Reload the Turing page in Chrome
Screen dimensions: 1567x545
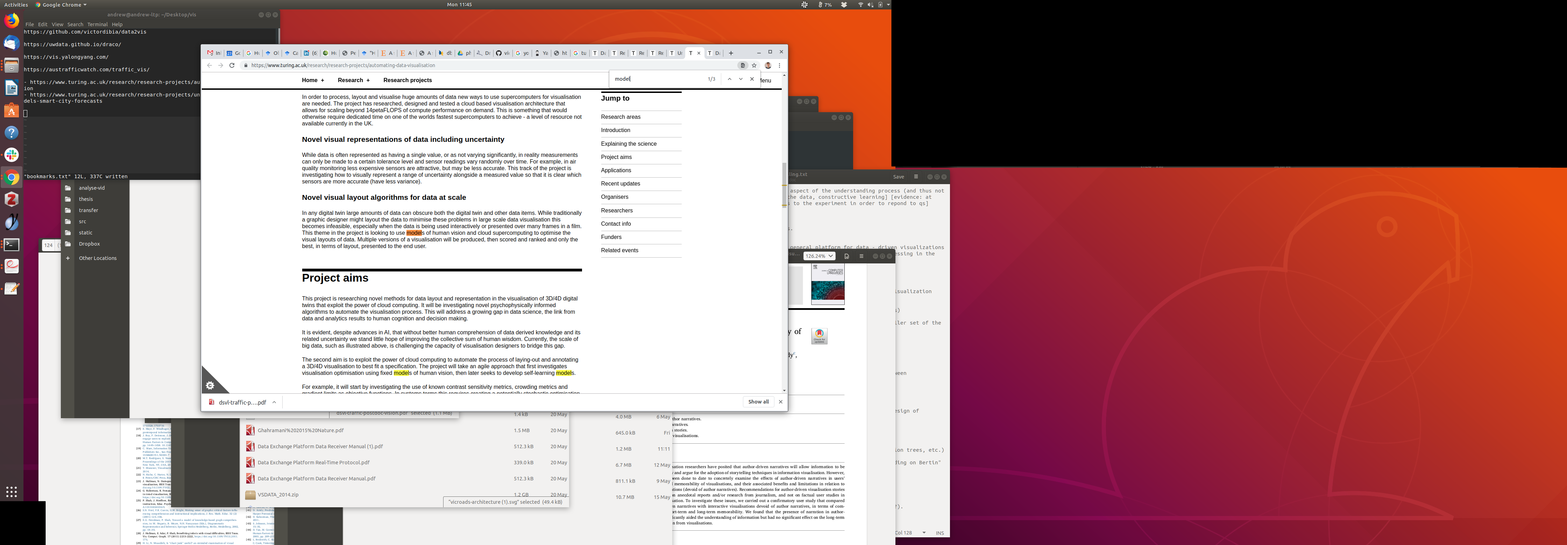pos(232,66)
